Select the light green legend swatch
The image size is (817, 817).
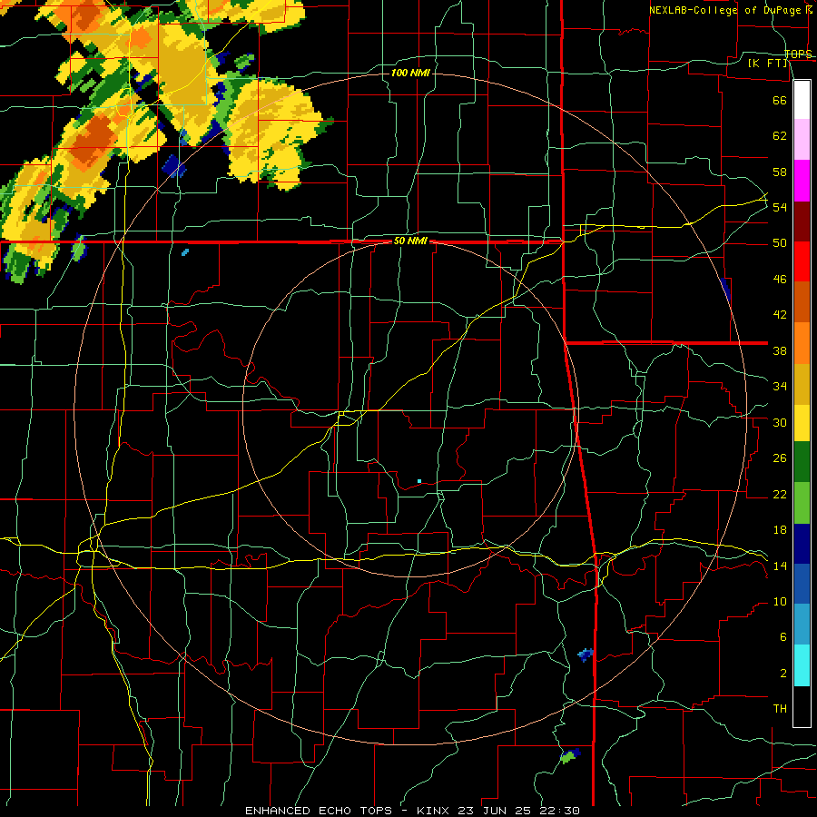(802, 503)
